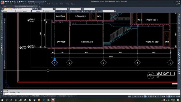
Task: Toggle Polar Tracking in the status bar
Action: 135,96
